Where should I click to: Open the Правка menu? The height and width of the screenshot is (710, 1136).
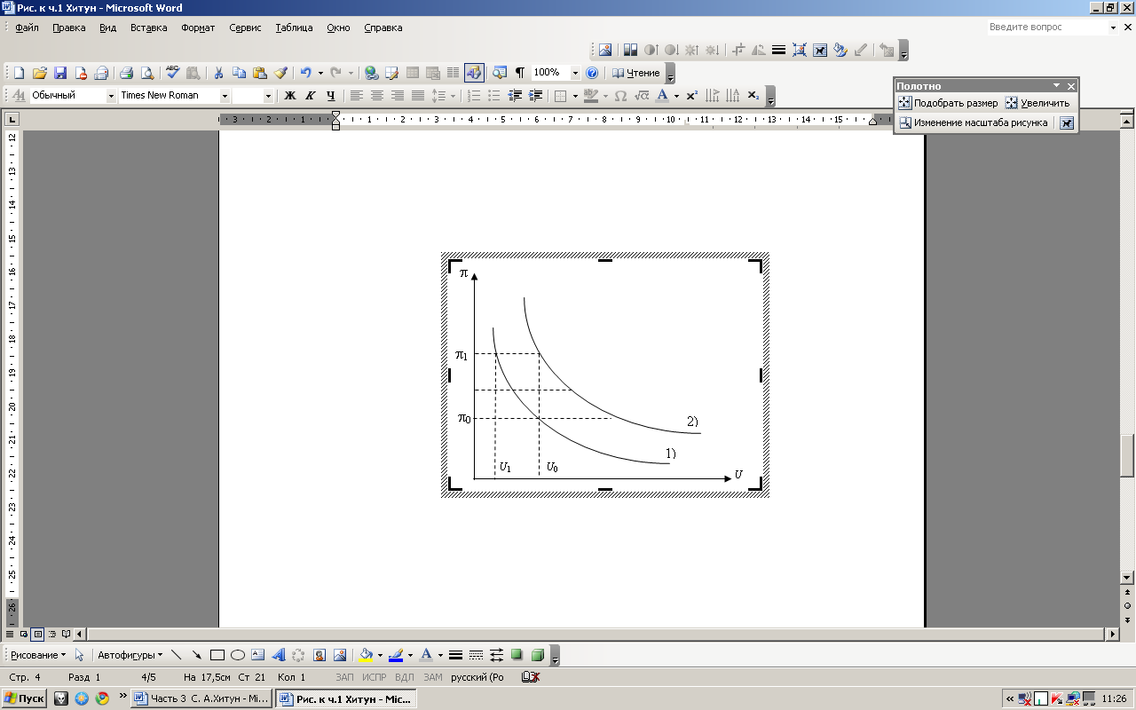68,28
